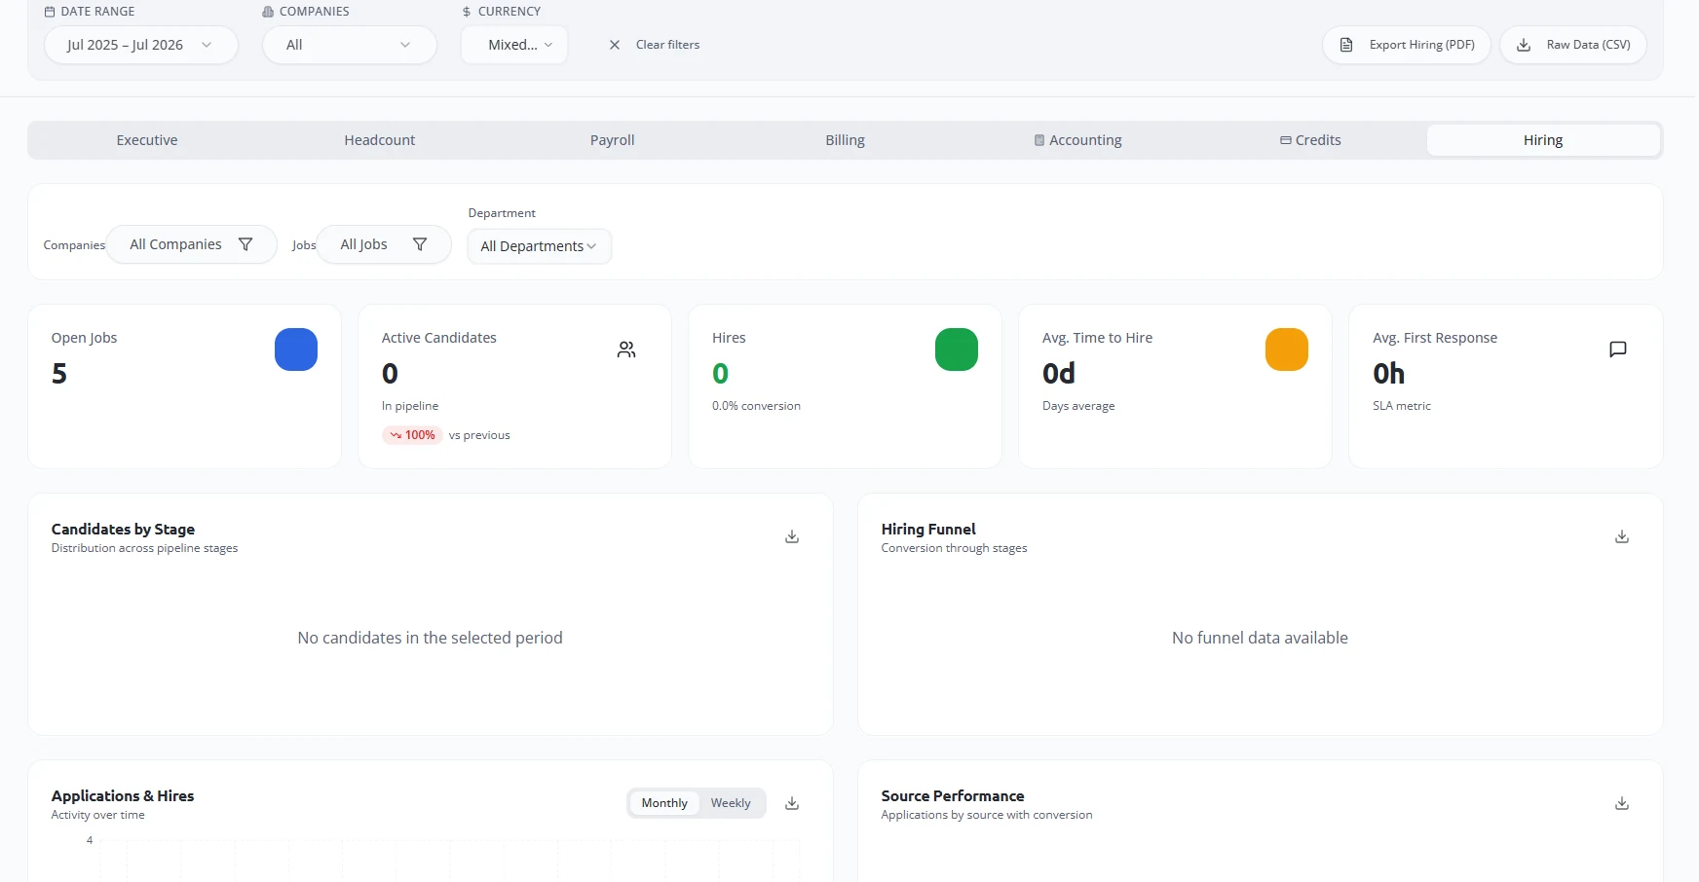Click Clear filters link
This screenshot has width=1699, height=882.
667,45
